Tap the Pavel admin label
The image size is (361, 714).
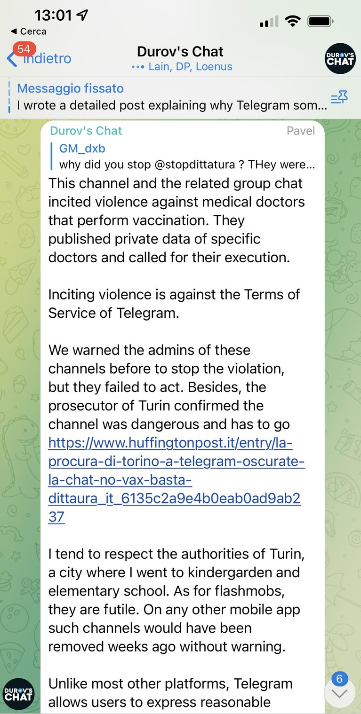pyautogui.click(x=301, y=131)
